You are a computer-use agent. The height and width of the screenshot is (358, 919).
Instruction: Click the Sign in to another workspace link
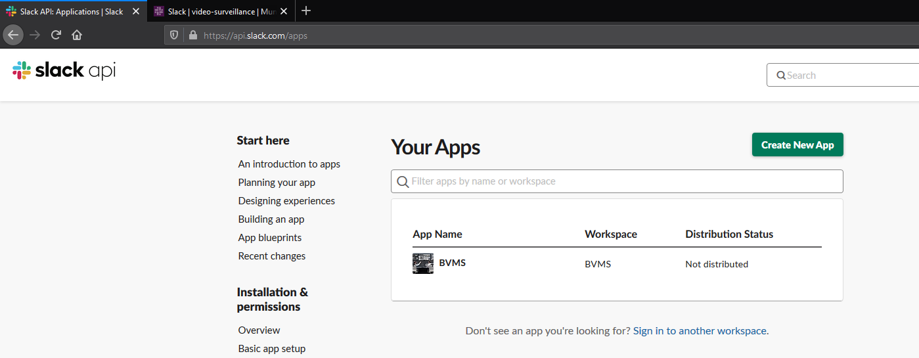700,331
